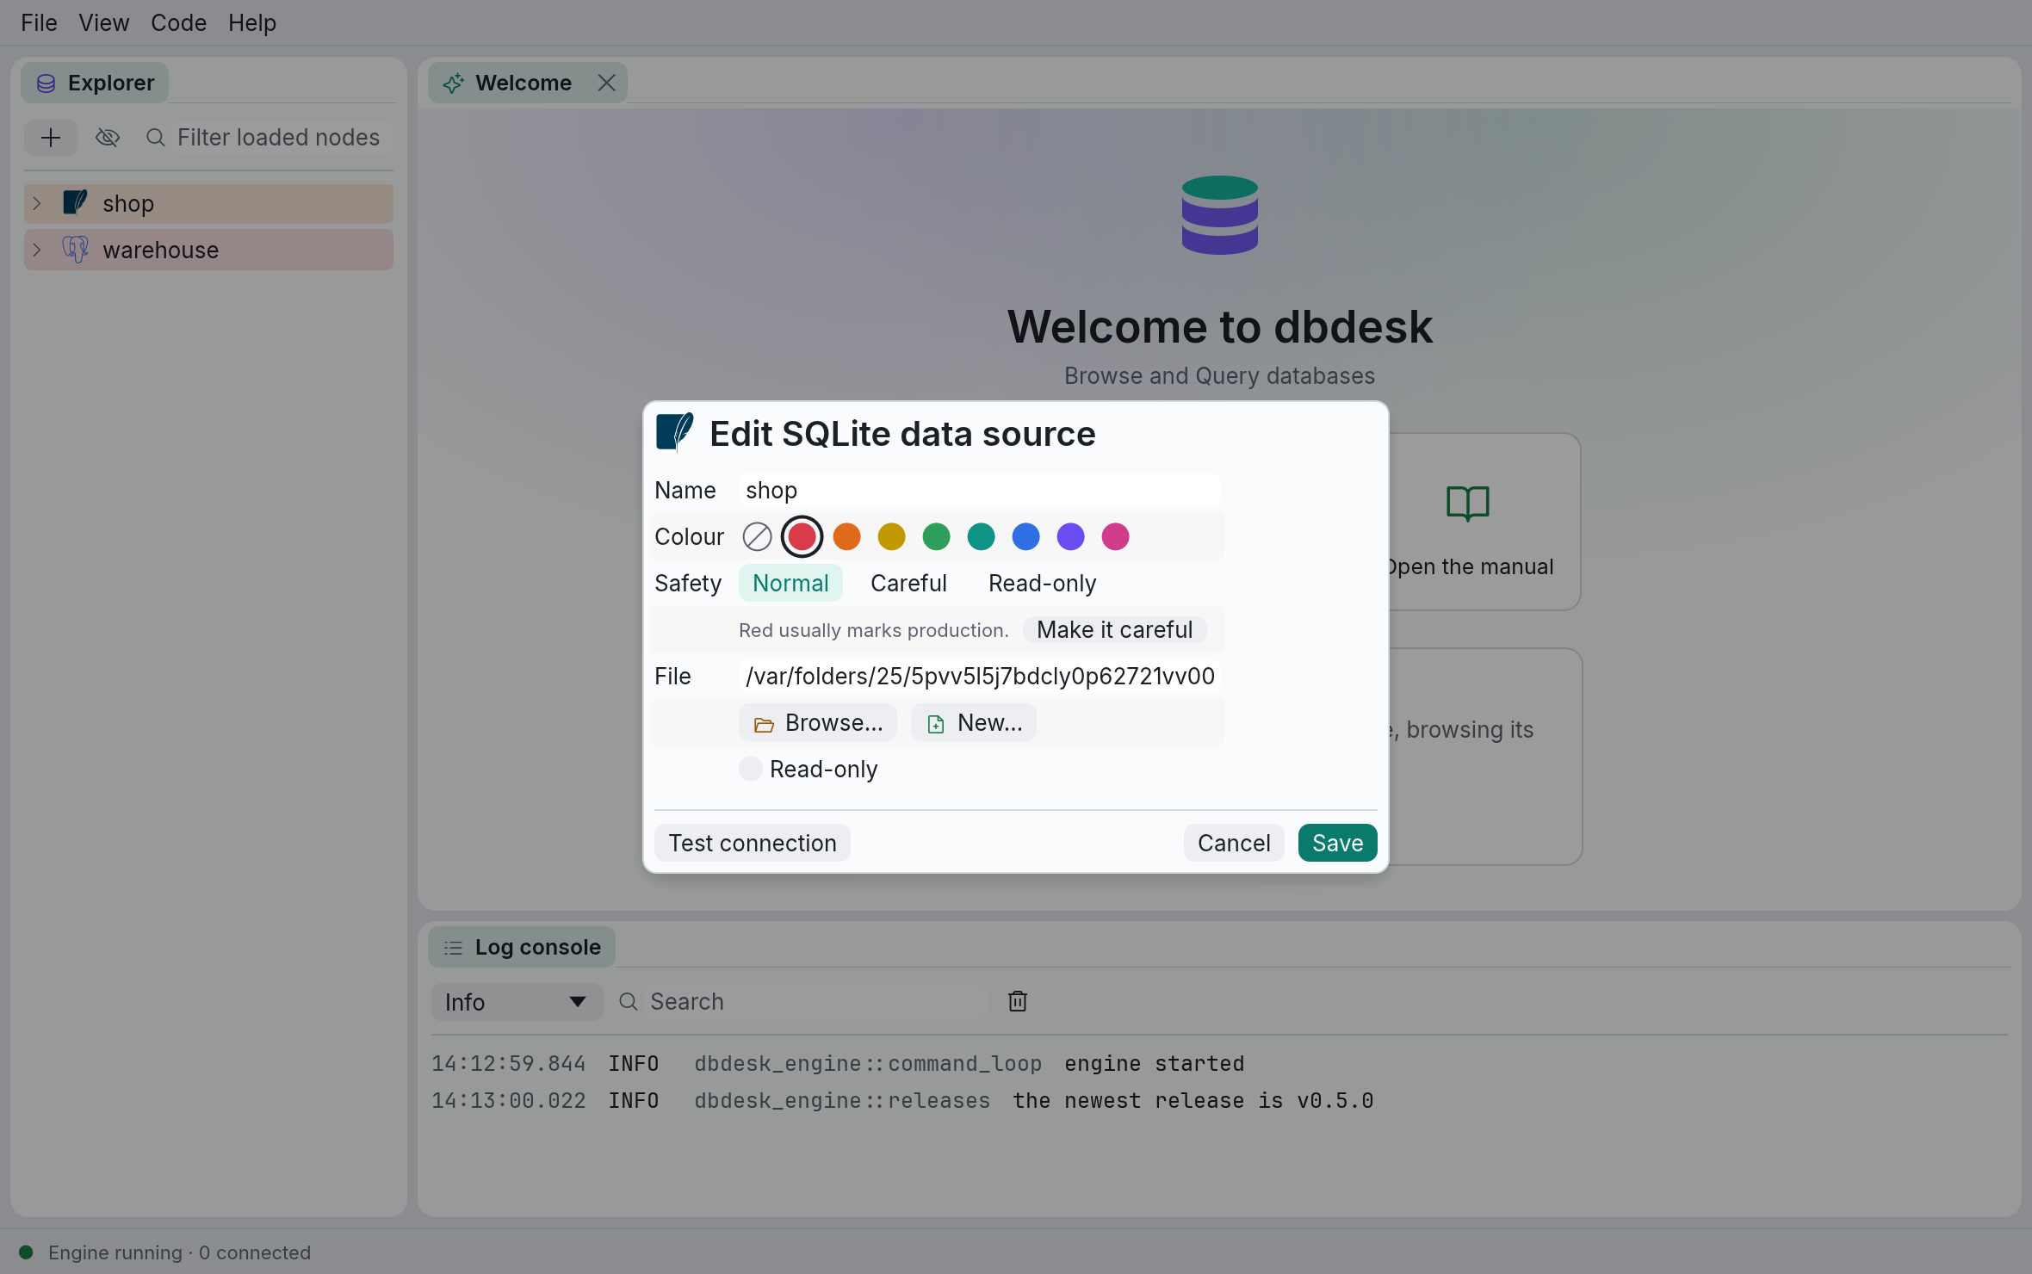This screenshot has height=1274, width=2032.
Task: Pick the teal colour swatch
Action: coord(981,537)
